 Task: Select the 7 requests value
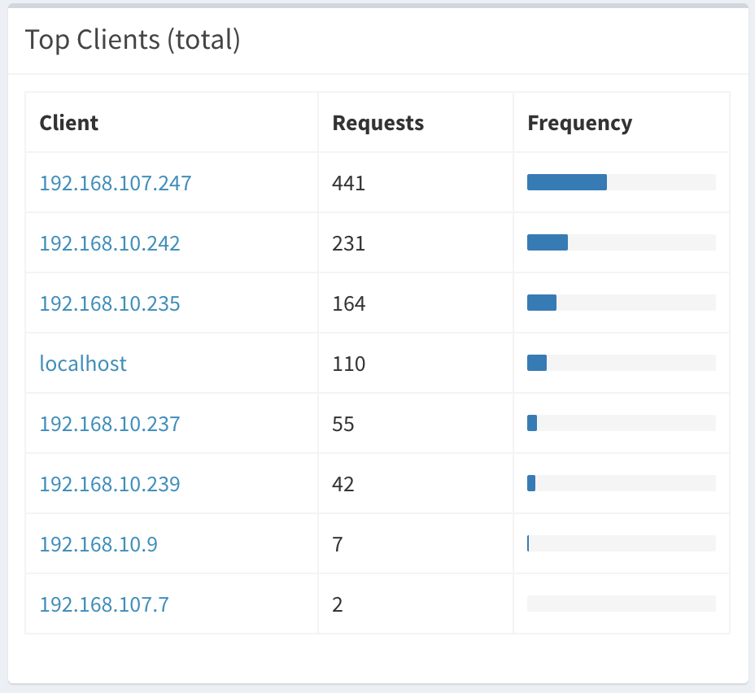click(x=338, y=544)
